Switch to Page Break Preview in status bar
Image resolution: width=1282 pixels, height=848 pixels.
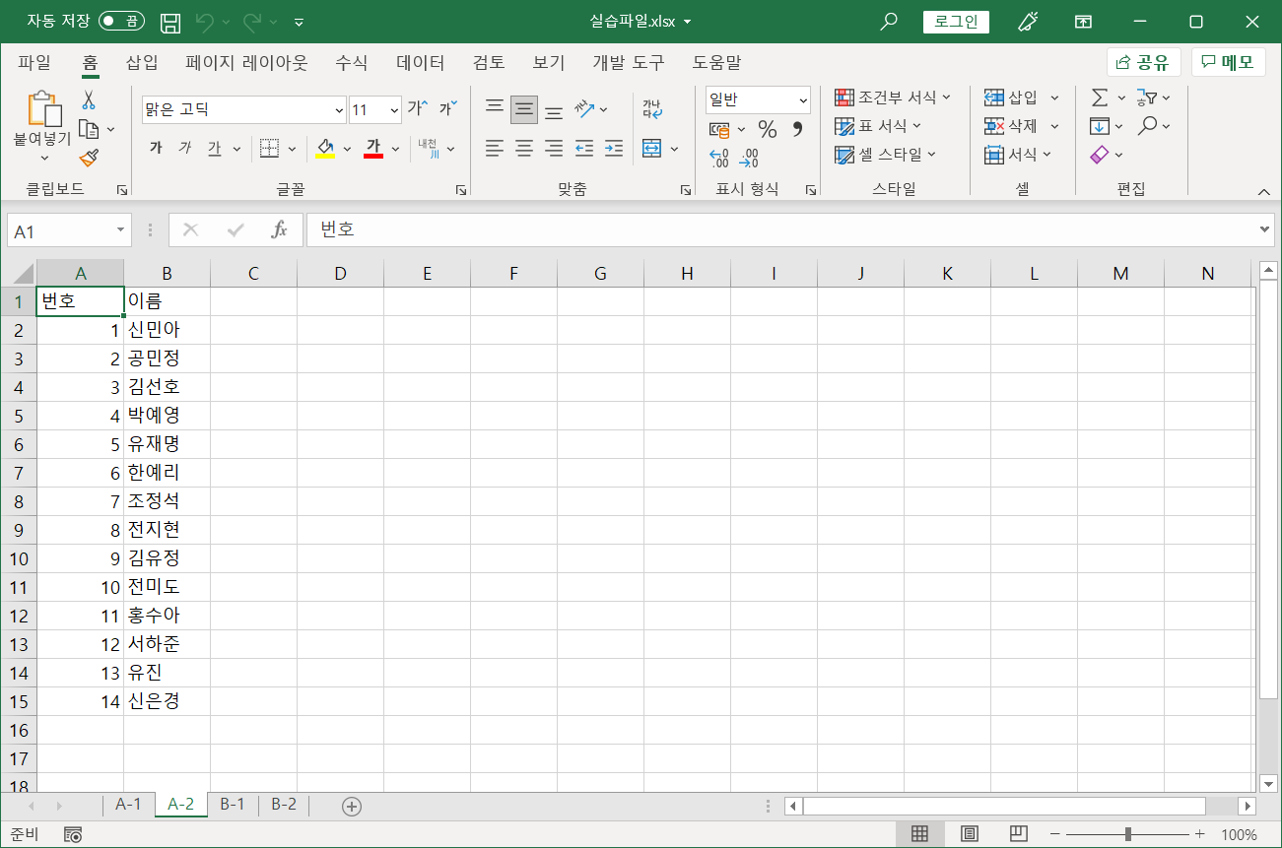point(1019,834)
